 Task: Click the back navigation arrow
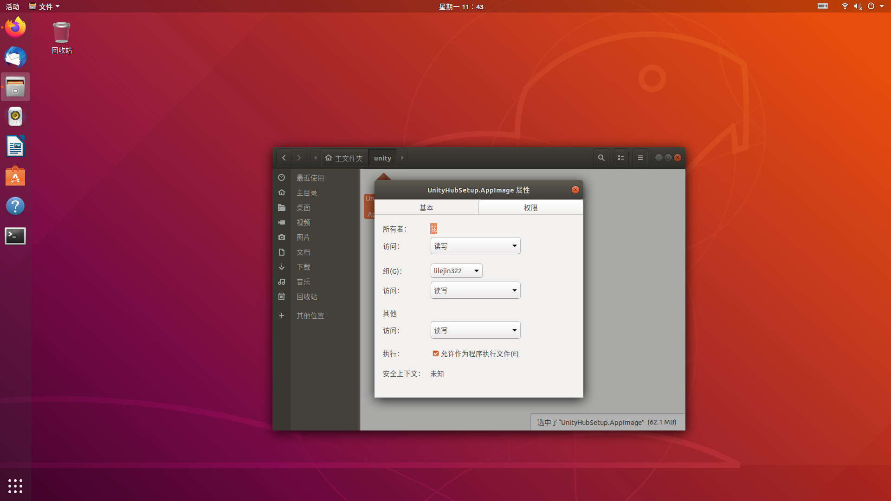tap(284, 158)
